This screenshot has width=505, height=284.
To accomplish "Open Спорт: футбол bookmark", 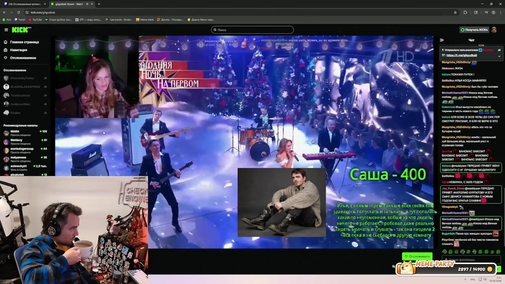I will point(58,19).
